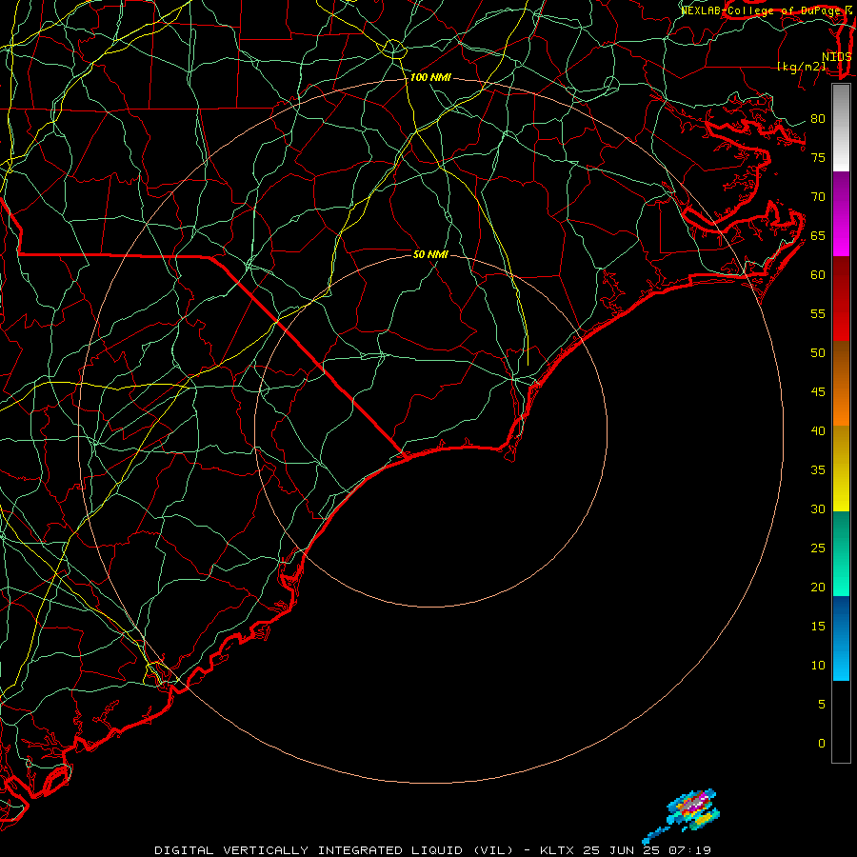
Task: Click the 35 value on the color scale
Action: point(818,470)
